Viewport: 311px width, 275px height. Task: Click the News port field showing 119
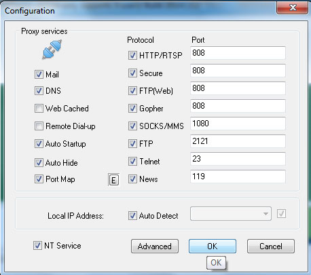(238, 177)
